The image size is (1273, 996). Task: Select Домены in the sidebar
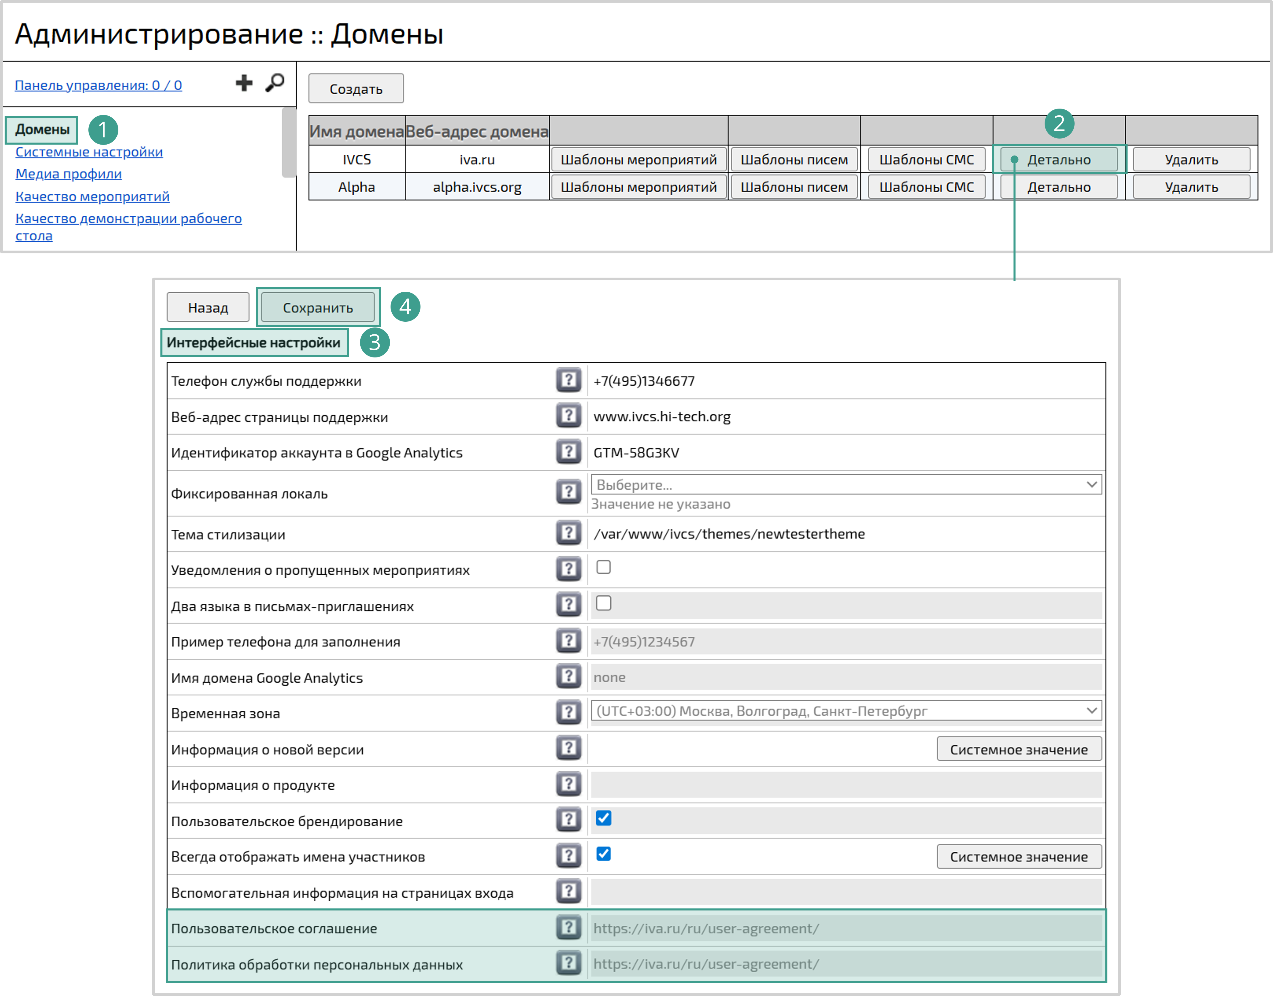[41, 129]
